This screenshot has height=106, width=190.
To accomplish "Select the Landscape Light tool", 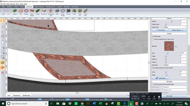I will point(51,12).
